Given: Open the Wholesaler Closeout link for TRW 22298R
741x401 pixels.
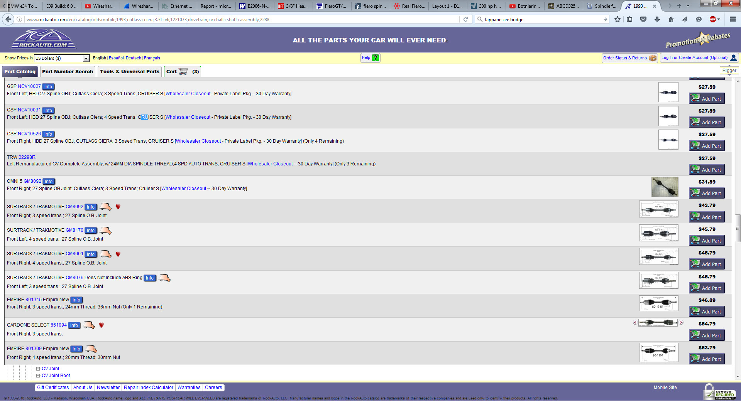Looking at the screenshot, I should pyautogui.click(x=270, y=164).
